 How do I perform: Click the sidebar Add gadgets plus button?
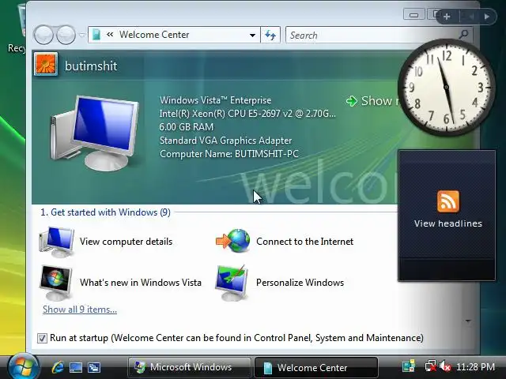coord(447,17)
